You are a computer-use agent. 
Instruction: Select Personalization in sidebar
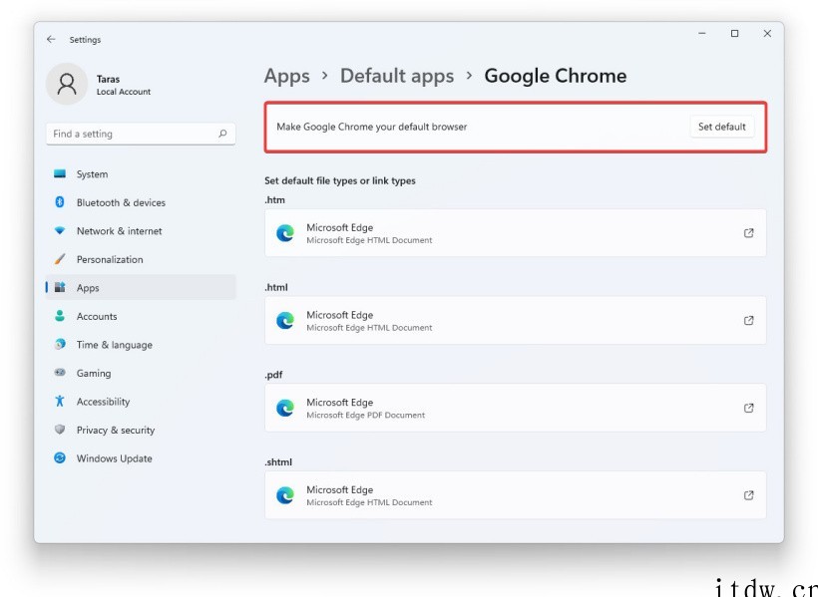click(141, 259)
